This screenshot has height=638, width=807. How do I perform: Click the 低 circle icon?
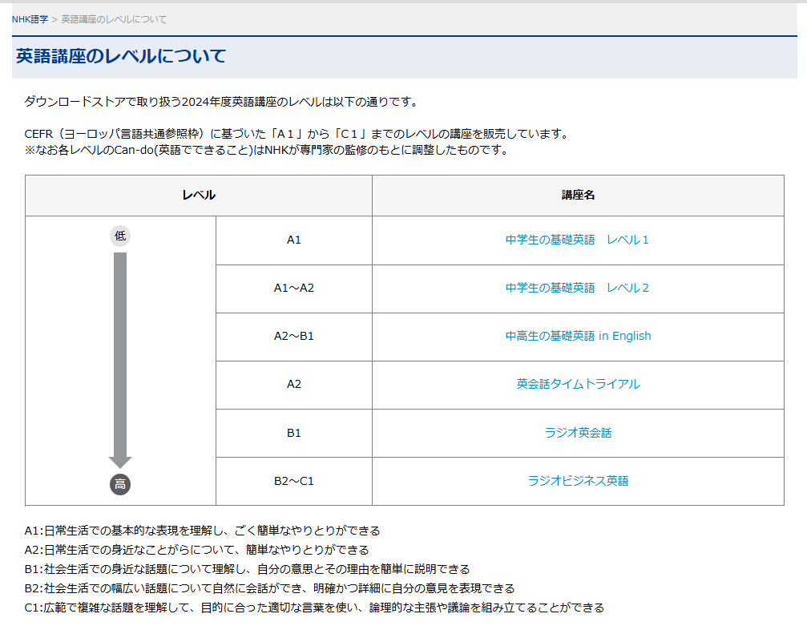pos(120,236)
